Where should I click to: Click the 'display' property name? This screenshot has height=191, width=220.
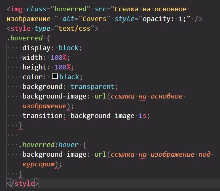pyautogui.click(x=36, y=48)
